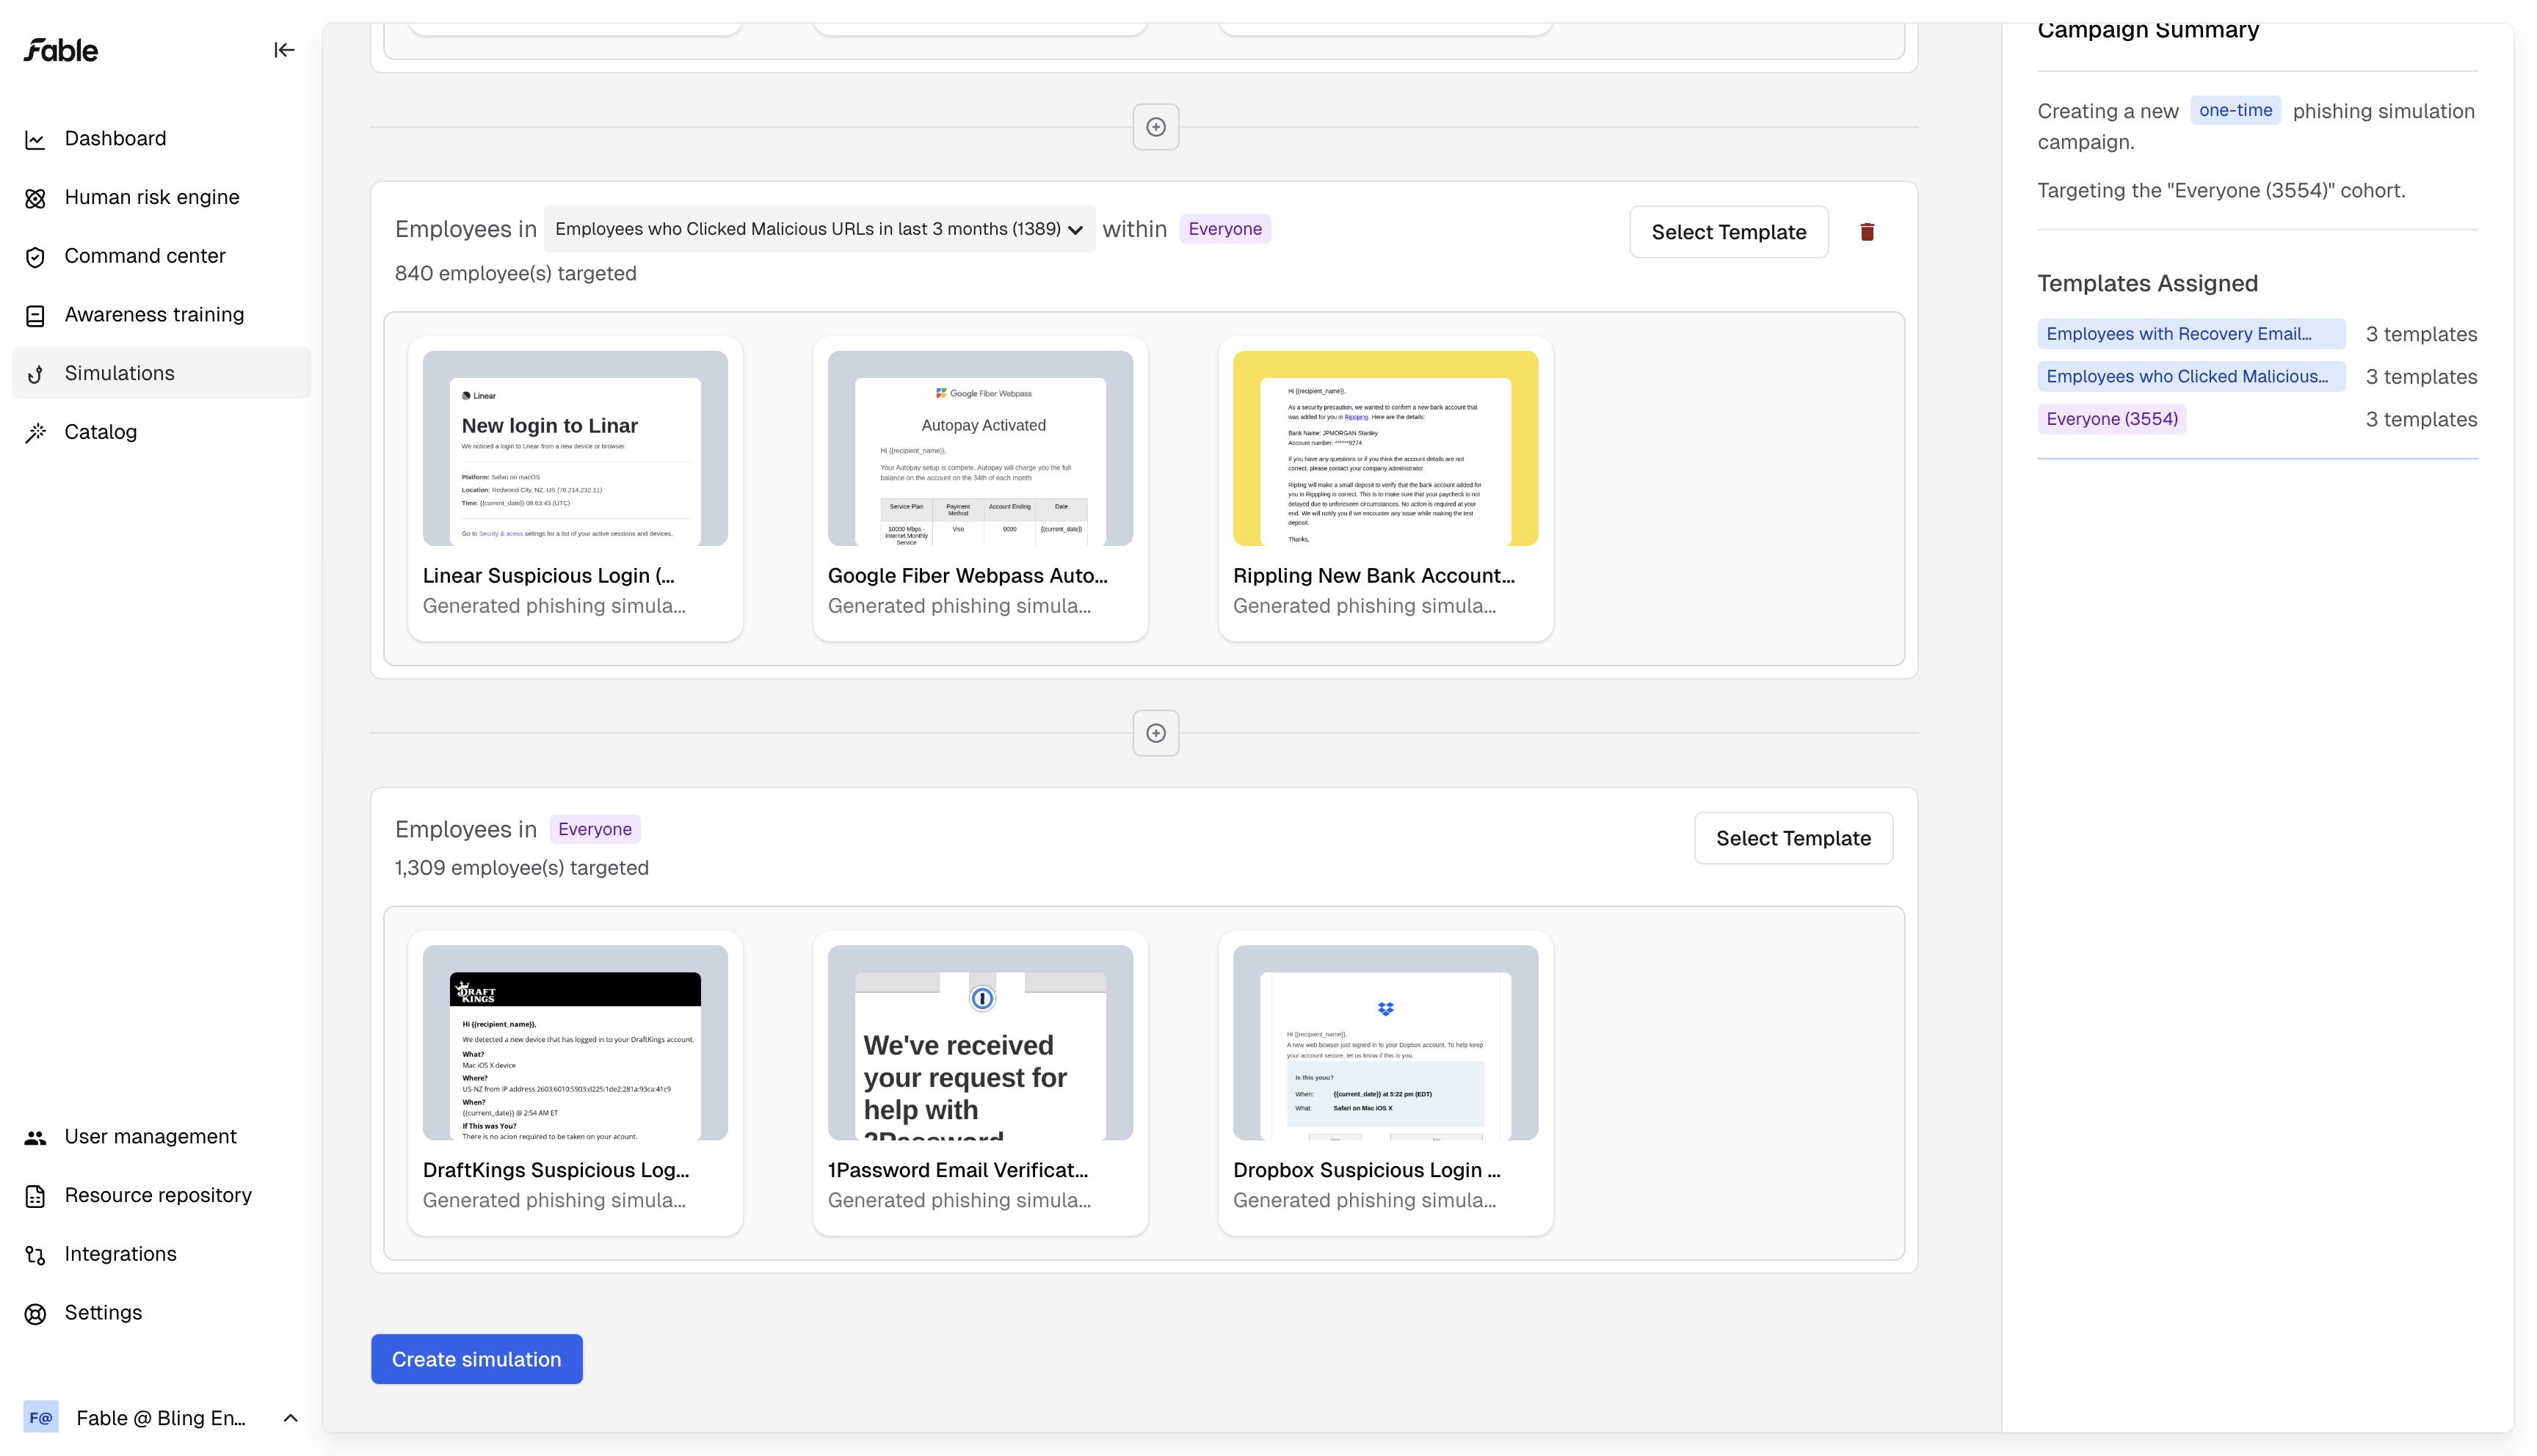Click the Simulations hook icon
The height and width of the screenshot is (1456, 2537).
pyautogui.click(x=35, y=374)
